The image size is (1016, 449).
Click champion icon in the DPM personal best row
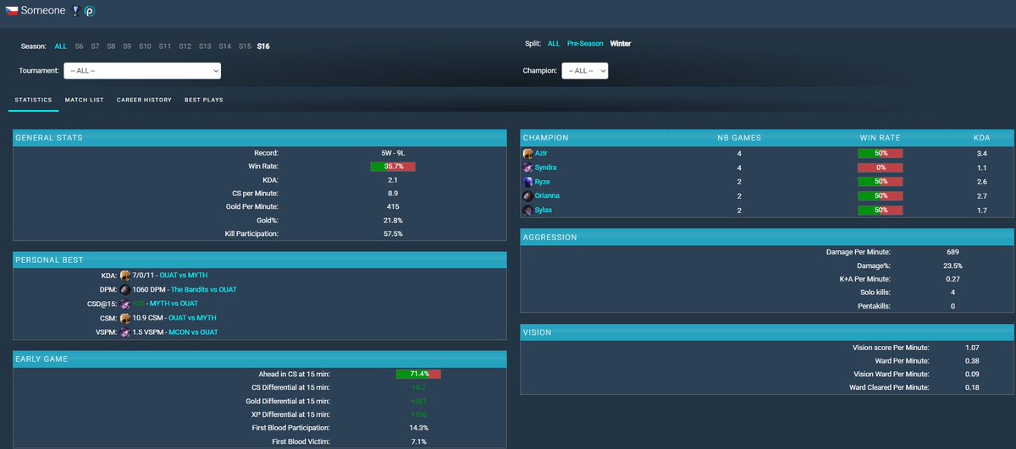[125, 289]
